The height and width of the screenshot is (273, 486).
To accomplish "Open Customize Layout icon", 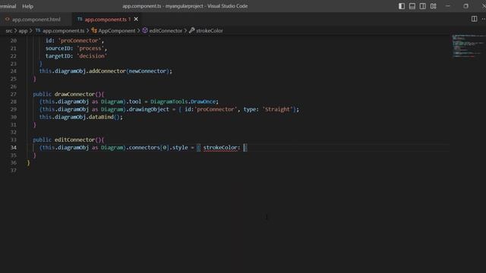I will pyautogui.click(x=434, y=6).
